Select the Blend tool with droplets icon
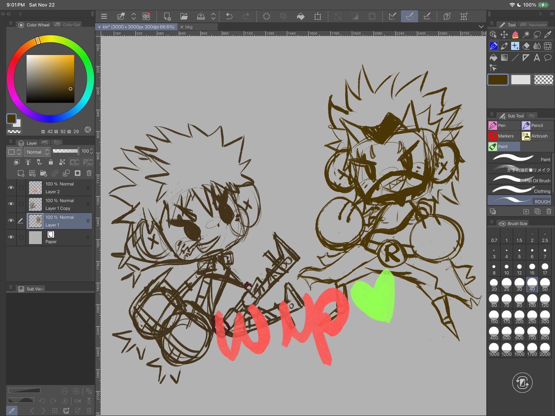 [537, 46]
